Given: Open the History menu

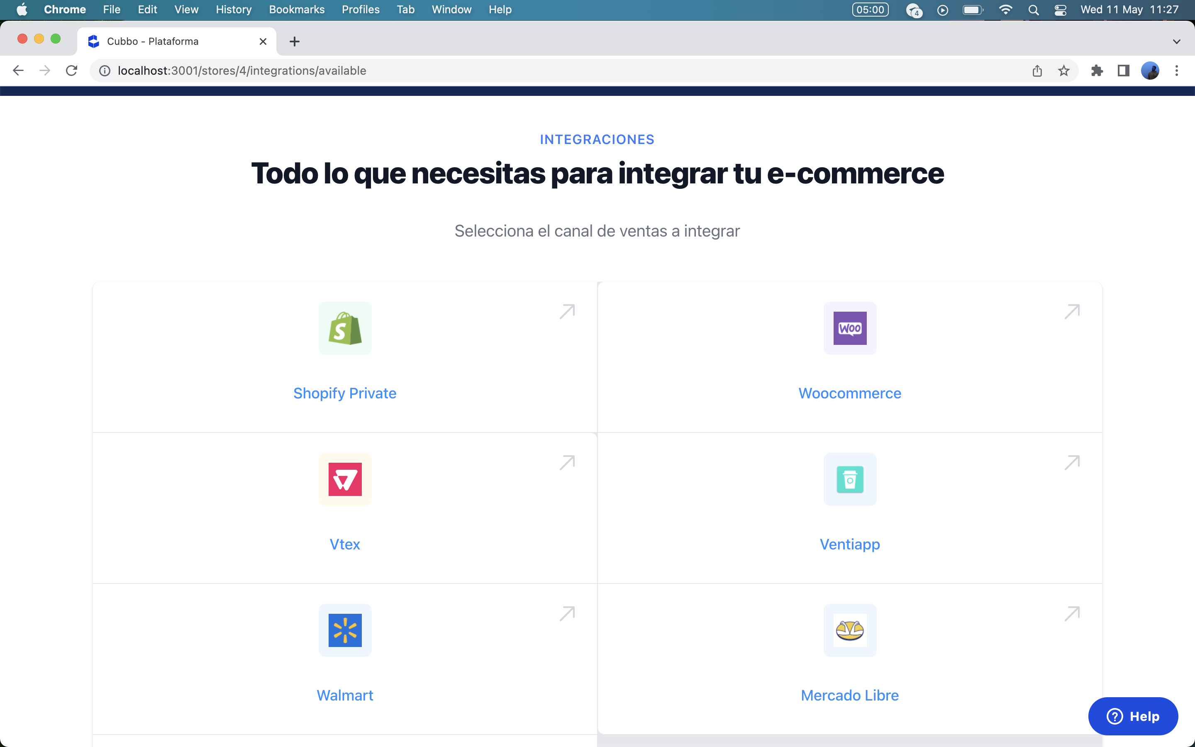Looking at the screenshot, I should click(x=234, y=10).
